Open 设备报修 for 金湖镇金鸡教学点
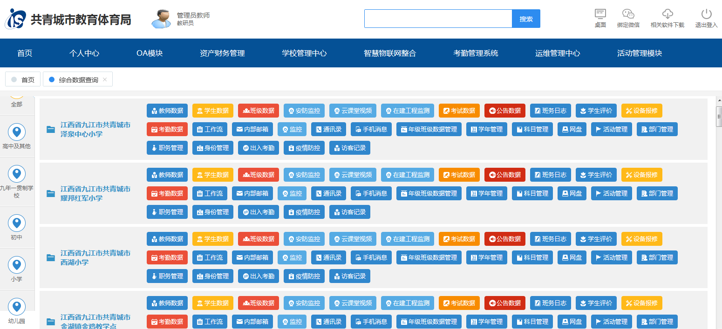Image resolution: width=722 pixels, height=329 pixels. point(641,303)
